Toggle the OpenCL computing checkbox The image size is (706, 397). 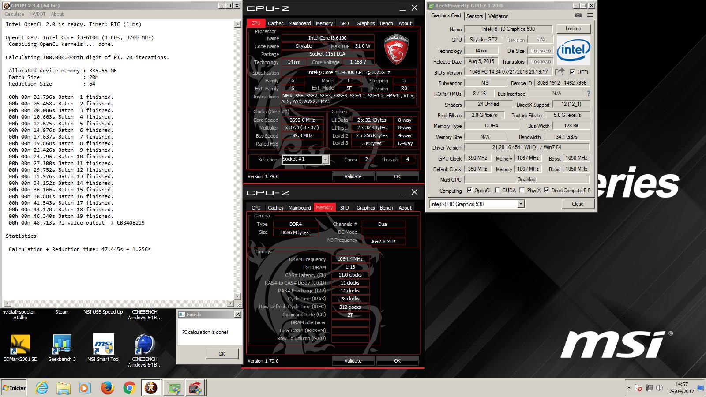(469, 191)
